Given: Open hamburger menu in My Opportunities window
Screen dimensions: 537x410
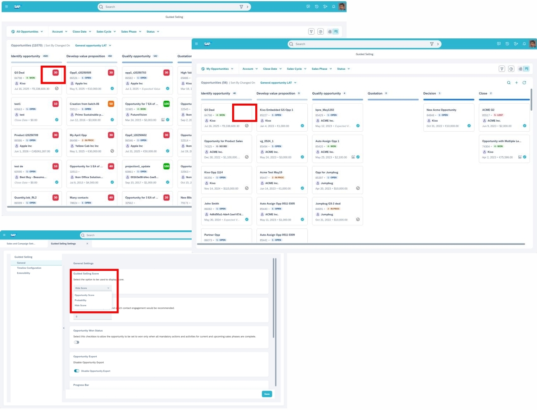Looking at the screenshot, I should 196,44.
